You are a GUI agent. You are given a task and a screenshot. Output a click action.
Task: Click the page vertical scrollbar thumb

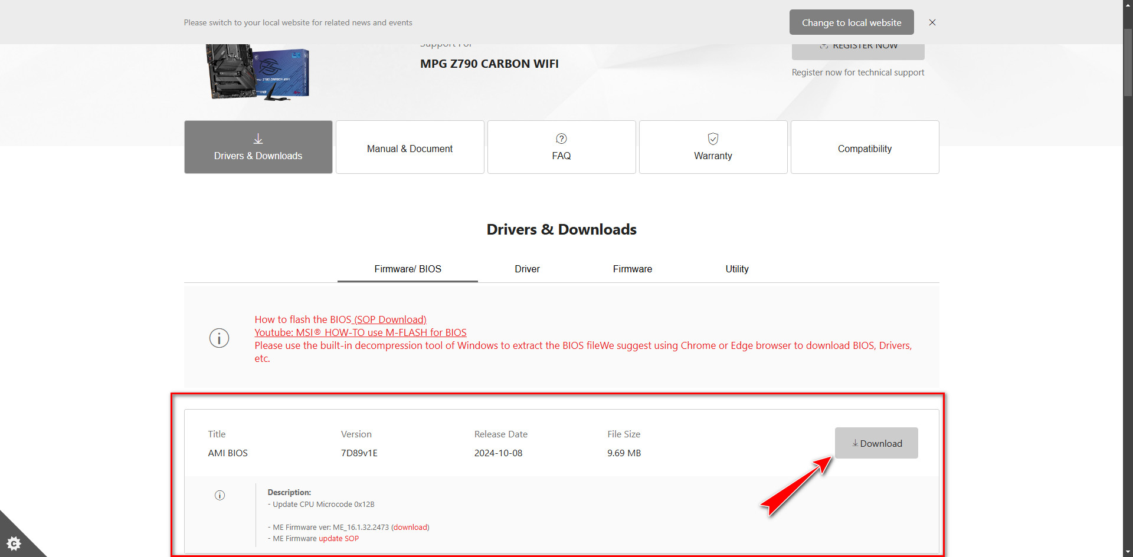coord(1128,62)
